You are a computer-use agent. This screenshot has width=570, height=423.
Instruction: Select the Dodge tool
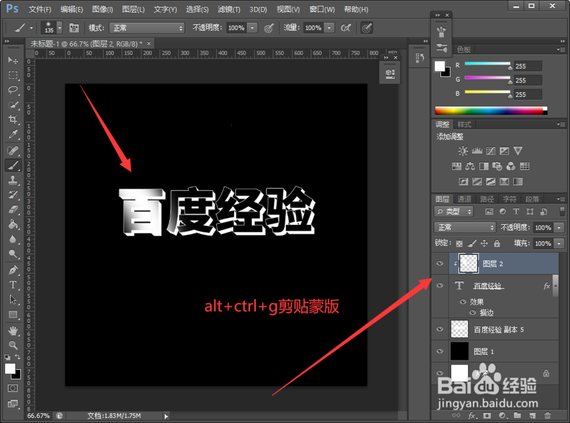(13, 254)
